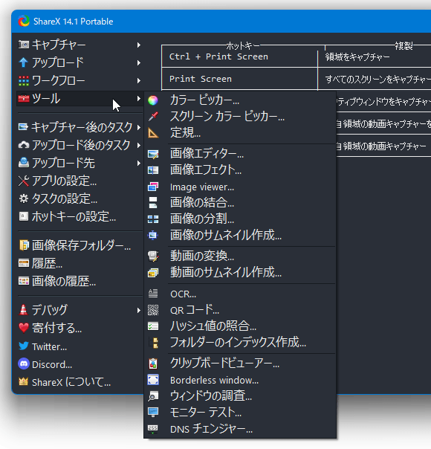Image resolution: width=431 pixels, height=449 pixels.
Task: Open クリップボードビューアー... entry
Action: [x=240, y=364]
